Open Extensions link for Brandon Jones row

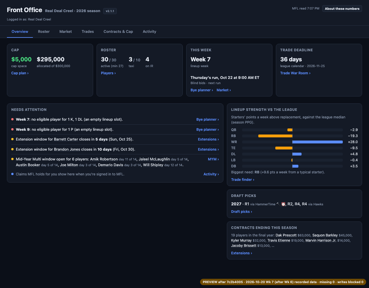tap(208, 149)
